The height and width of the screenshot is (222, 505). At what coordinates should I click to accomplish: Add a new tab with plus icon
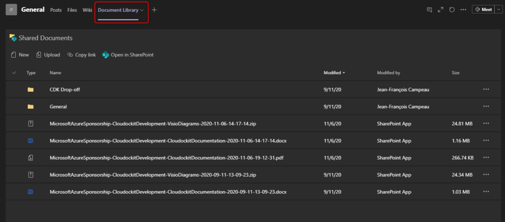click(154, 10)
